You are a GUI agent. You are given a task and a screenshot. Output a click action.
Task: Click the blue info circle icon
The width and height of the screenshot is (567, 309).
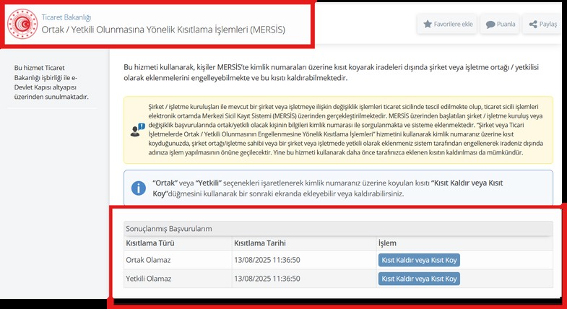pyautogui.click(x=139, y=188)
